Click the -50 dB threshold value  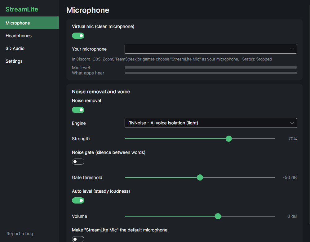click(290, 177)
